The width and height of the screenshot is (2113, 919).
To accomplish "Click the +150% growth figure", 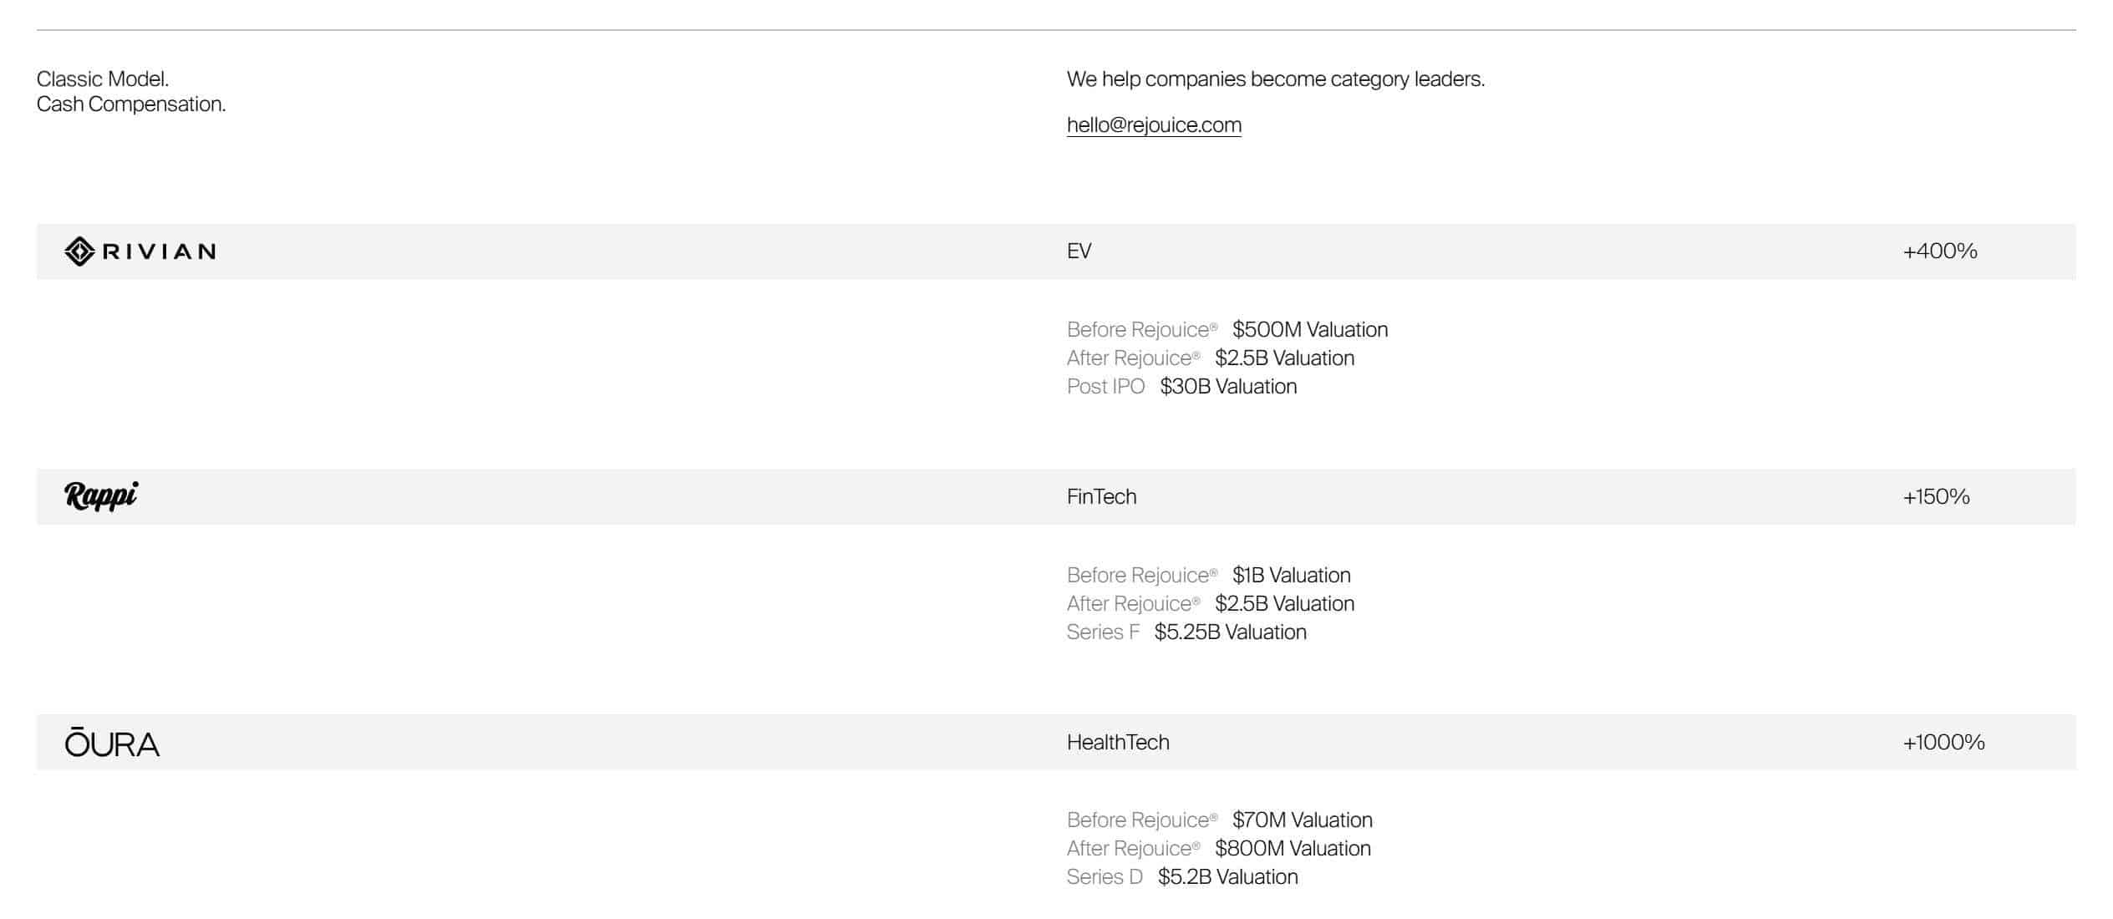I will pyautogui.click(x=1936, y=497).
